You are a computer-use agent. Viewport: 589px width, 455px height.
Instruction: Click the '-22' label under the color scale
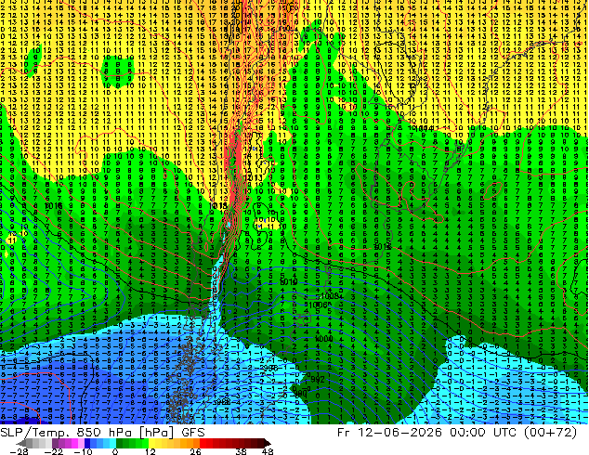pos(54,451)
